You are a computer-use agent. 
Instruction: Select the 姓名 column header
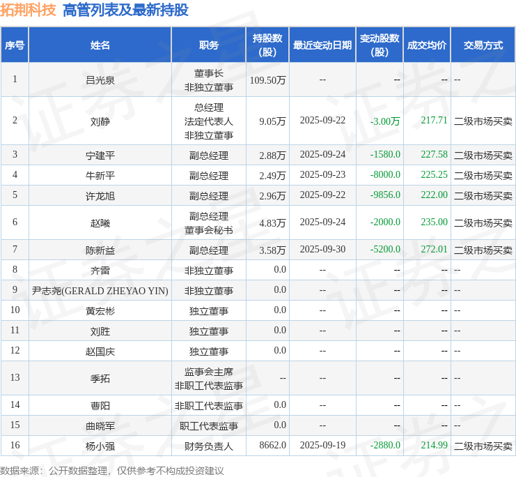100,45
